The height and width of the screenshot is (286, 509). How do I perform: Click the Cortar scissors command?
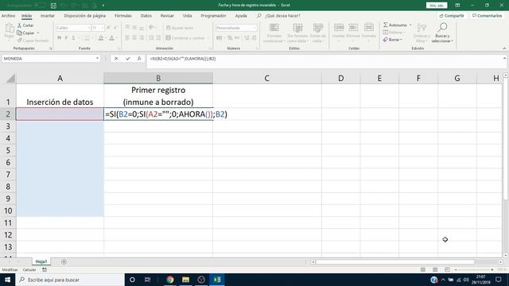tap(25, 25)
